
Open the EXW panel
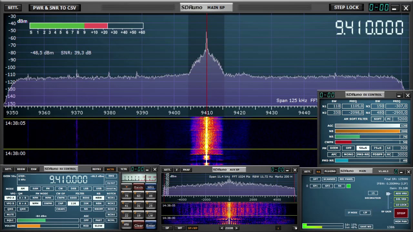point(34,169)
